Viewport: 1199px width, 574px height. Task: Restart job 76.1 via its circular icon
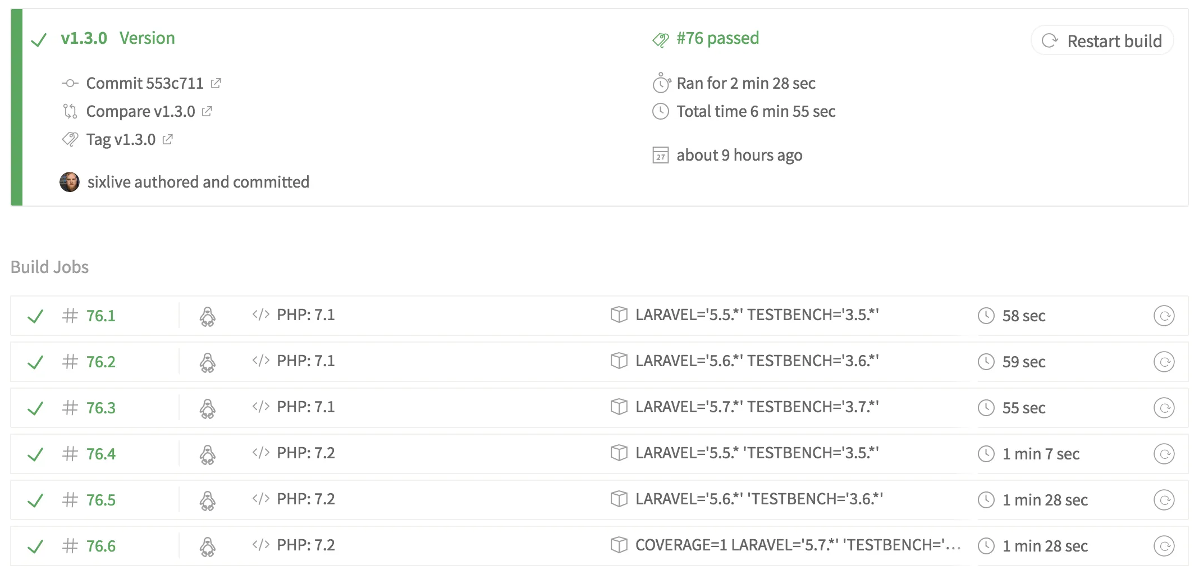pos(1164,316)
